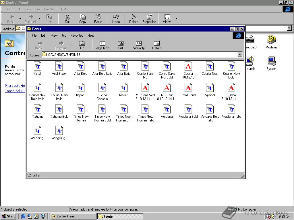Open the Start menu
The image size is (294, 220).
8,216
